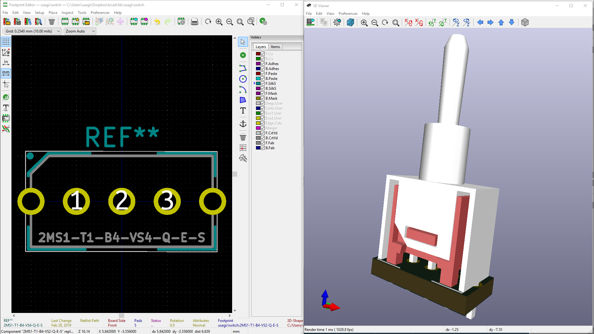Uncheck the F.SilkS layer visibility
The width and height of the screenshot is (594, 334).
(263, 84)
